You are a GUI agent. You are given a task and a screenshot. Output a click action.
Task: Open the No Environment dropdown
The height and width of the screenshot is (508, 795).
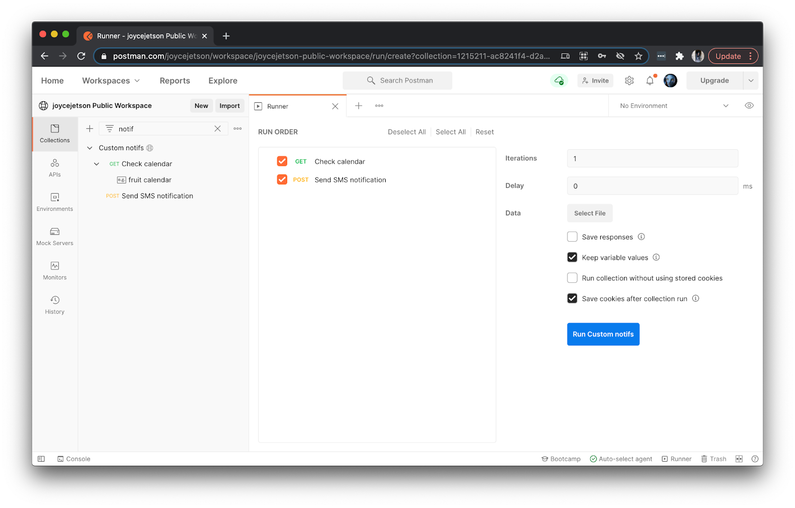(675, 105)
